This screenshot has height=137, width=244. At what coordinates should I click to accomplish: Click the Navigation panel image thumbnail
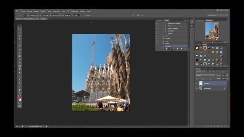click(x=212, y=31)
